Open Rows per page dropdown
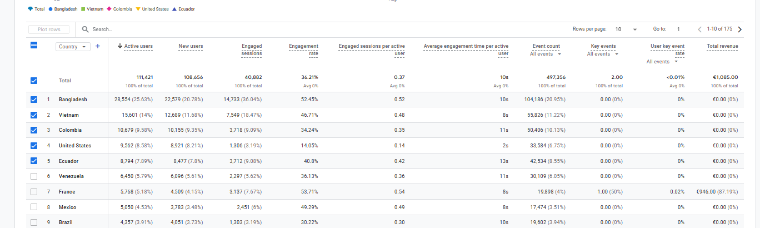 tap(626, 29)
